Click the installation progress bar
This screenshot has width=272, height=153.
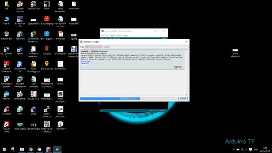click(x=128, y=99)
